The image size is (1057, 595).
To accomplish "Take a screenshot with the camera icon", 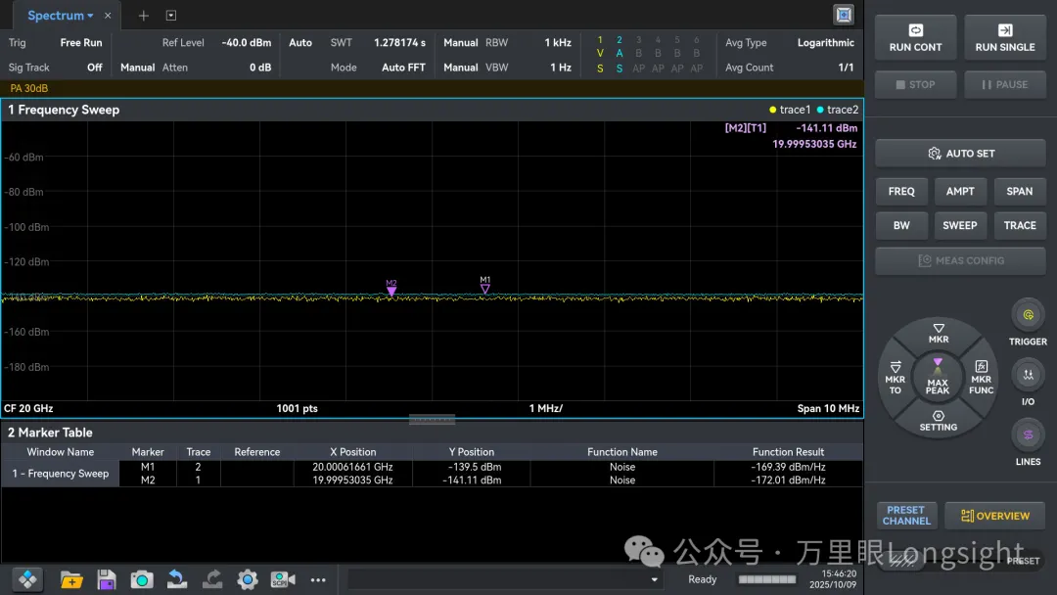I will pos(142,579).
